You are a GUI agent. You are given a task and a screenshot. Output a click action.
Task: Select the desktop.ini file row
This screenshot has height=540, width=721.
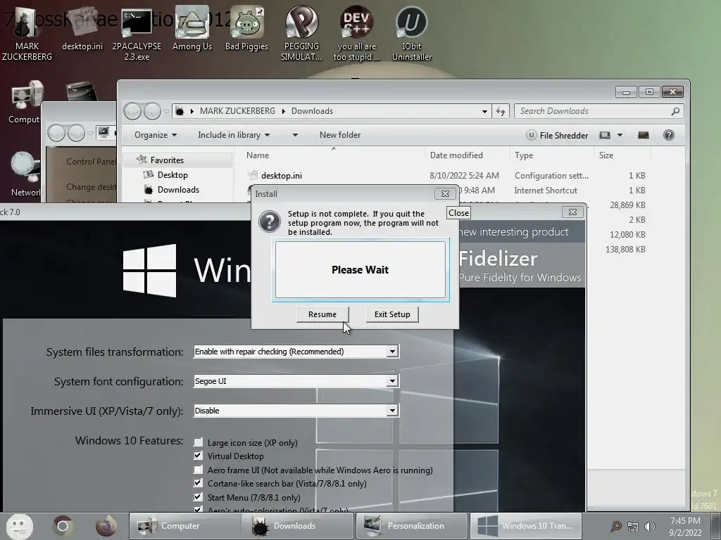coord(447,175)
